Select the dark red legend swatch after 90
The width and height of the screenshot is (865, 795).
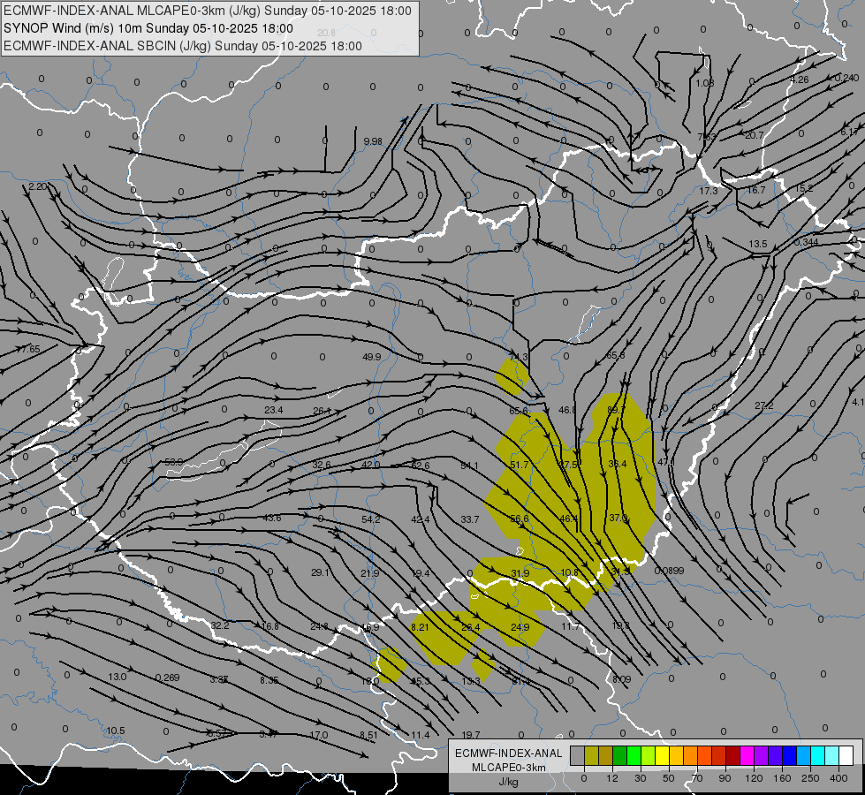pyautogui.click(x=733, y=756)
